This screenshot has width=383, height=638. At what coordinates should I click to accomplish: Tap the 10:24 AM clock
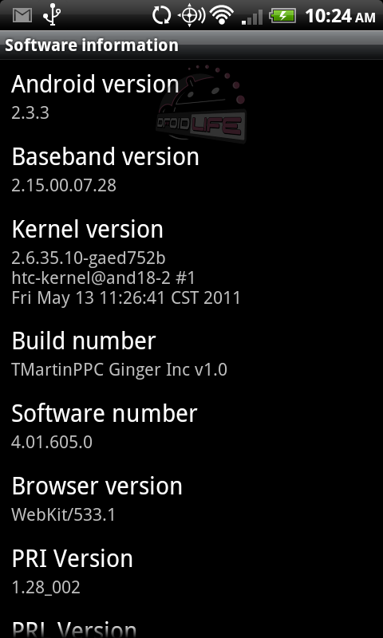pos(340,16)
